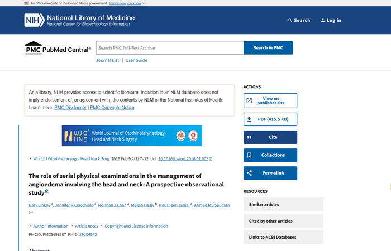The width and height of the screenshot is (391, 251).
Task: Click the NIH logo icon
Action: coord(34,20)
